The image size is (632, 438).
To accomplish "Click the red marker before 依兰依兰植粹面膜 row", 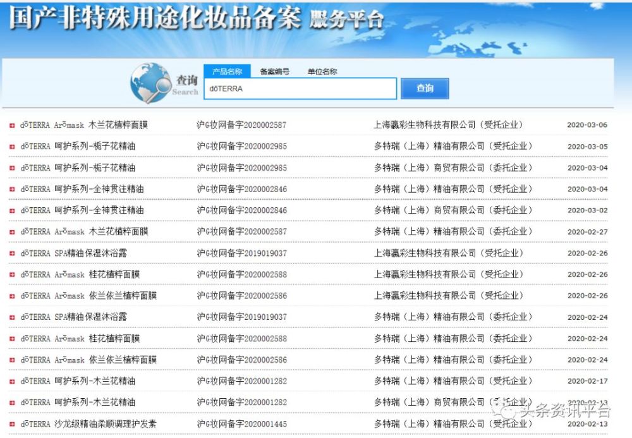I will coord(12,295).
